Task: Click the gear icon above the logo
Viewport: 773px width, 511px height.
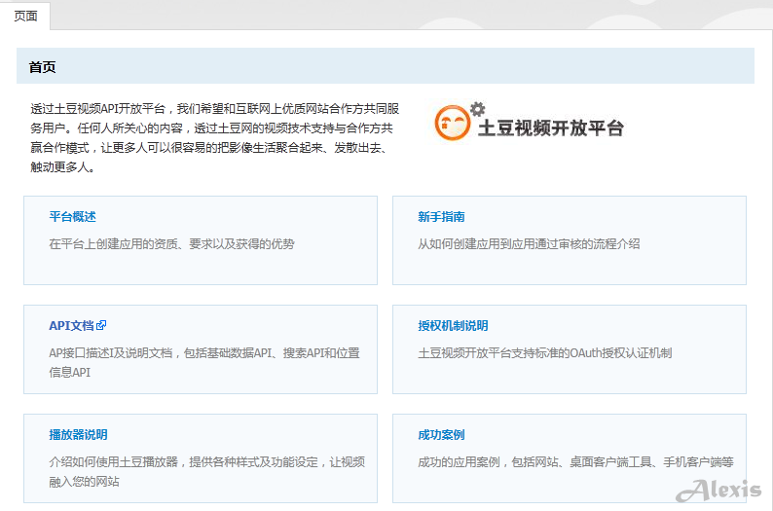Action: pyautogui.click(x=477, y=109)
